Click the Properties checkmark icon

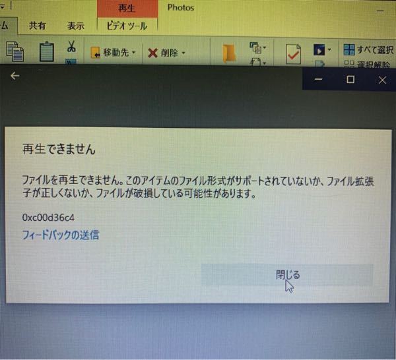coord(294,53)
